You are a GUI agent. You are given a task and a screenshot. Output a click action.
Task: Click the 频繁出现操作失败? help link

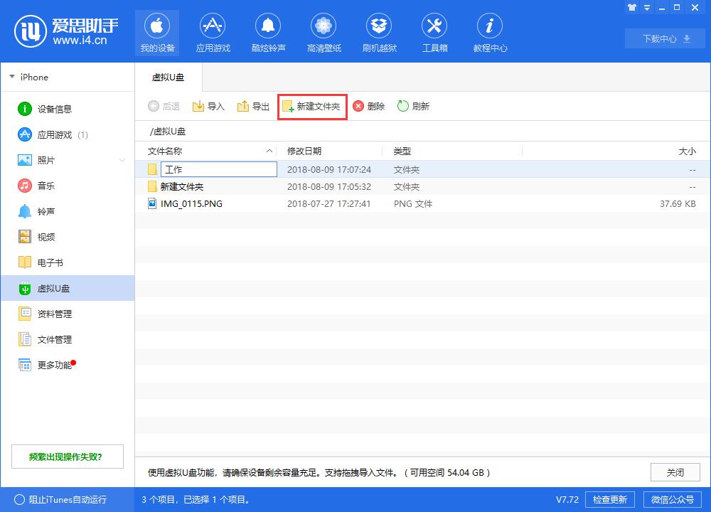[67, 456]
